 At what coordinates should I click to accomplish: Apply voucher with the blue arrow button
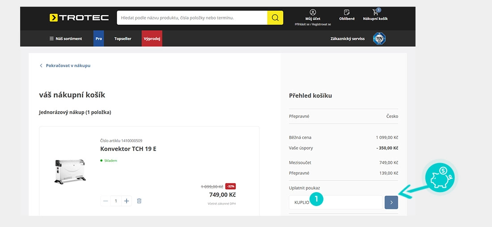click(x=391, y=202)
